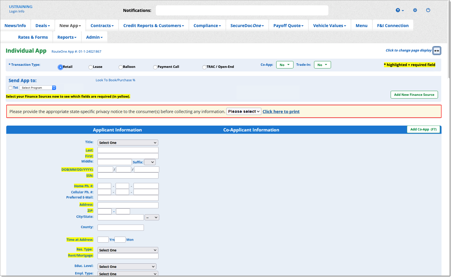The width and height of the screenshot is (452, 278).
Task: Choose TRAC / Open-End transaction type
Action: click(204, 67)
